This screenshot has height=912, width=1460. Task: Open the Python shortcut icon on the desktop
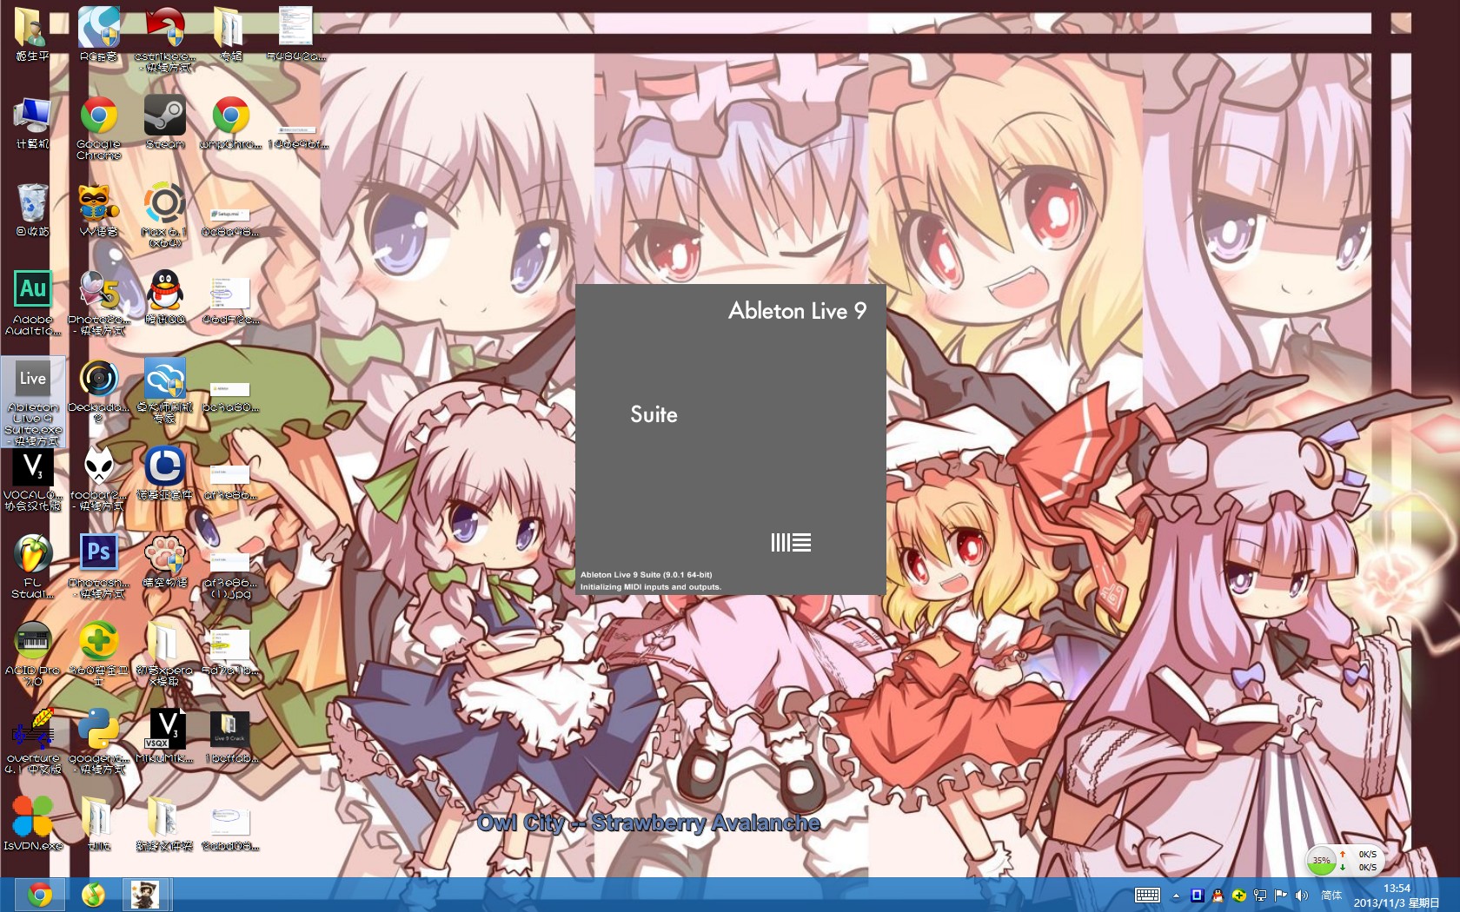coord(98,741)
